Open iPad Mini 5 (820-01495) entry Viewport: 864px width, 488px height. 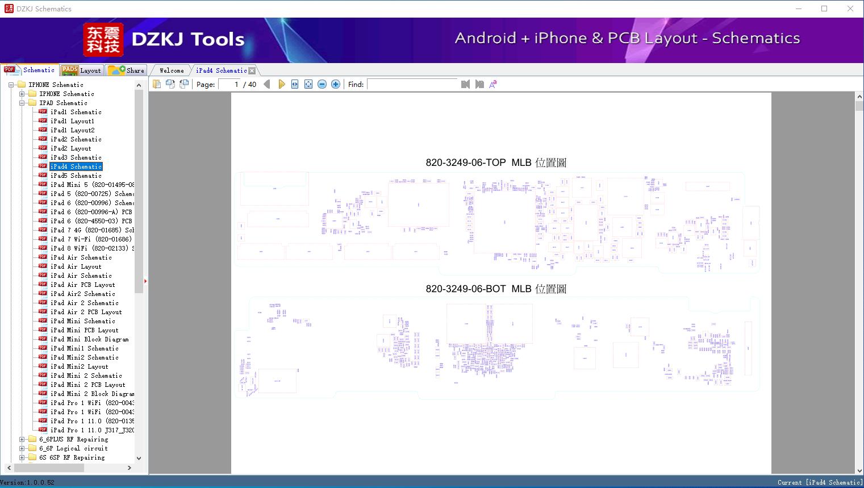92,185
